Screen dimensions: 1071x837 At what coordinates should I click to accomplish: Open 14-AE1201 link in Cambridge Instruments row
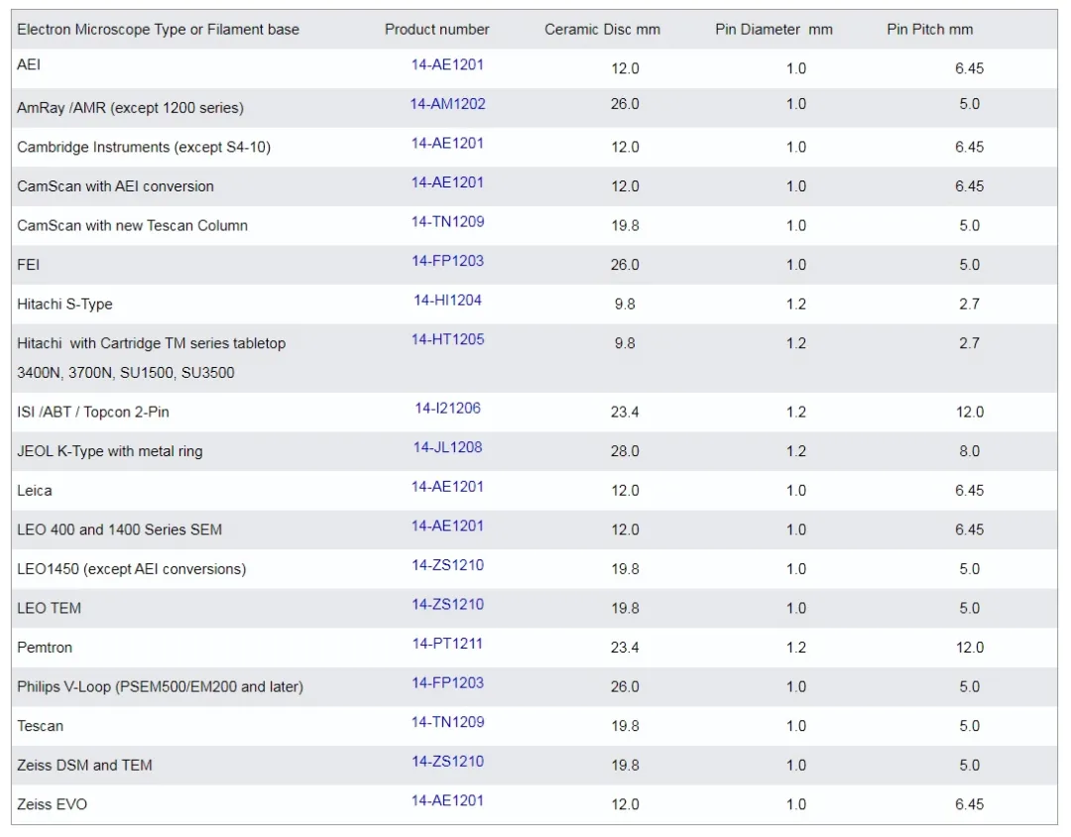[x=447, y=144]
